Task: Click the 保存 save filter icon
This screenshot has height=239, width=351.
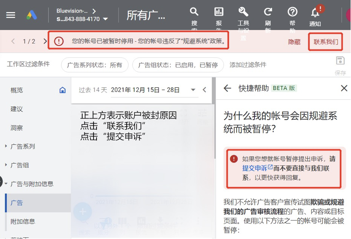Action: 340,61
